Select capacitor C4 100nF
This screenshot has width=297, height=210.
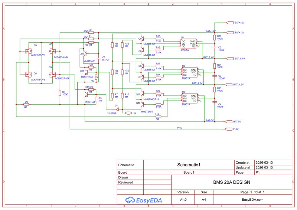pyautogui.click(x=215, y=102)
